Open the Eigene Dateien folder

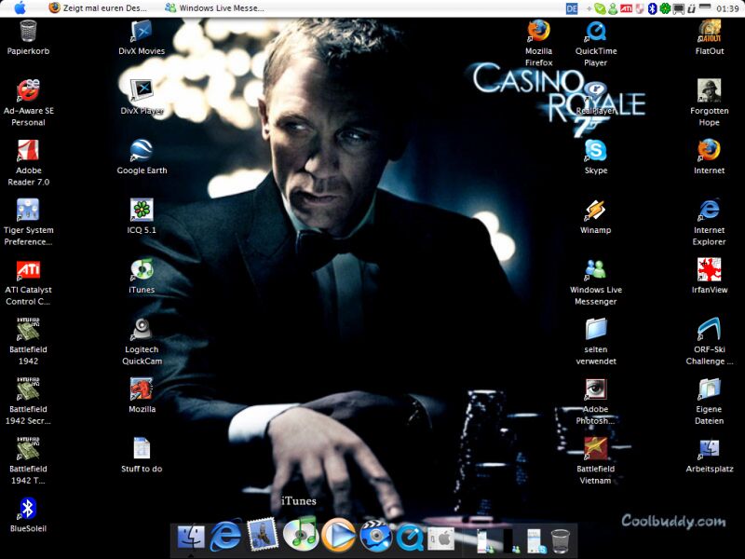(710, 389)
